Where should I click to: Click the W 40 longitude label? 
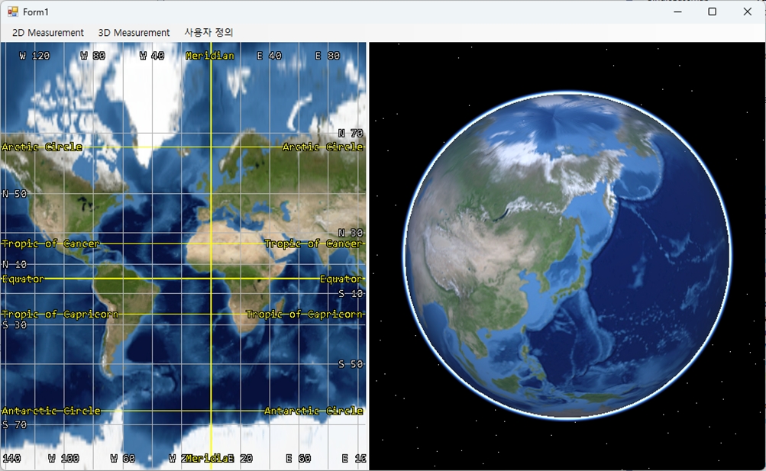coord(152,56)
